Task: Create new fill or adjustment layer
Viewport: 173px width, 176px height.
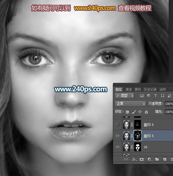Action: [x=149, y=159]
